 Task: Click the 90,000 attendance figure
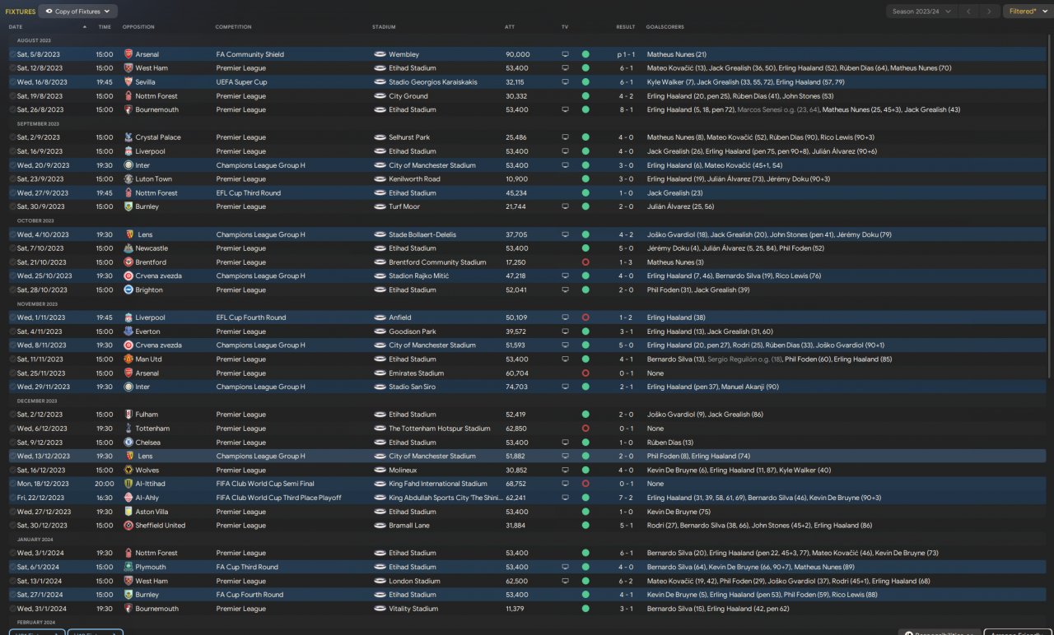point(518,54)
